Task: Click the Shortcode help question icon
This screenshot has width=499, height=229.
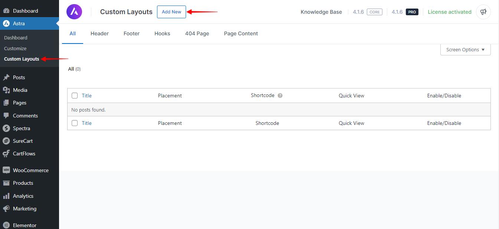Action: pos(280,96)
